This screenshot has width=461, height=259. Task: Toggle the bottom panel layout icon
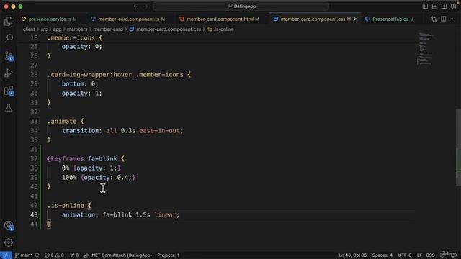click(434, 6)
